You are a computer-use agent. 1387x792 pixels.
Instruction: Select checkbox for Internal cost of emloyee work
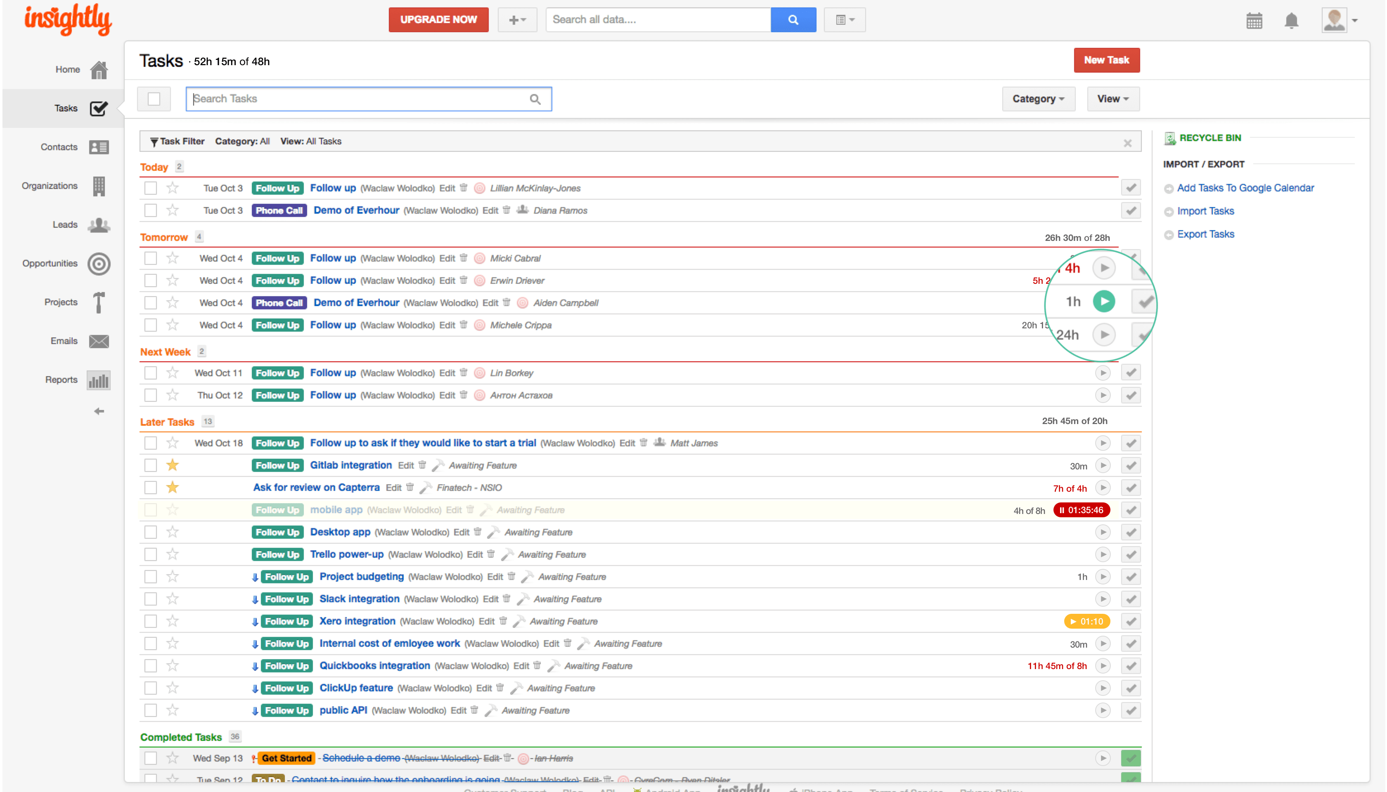coord(150,643)
